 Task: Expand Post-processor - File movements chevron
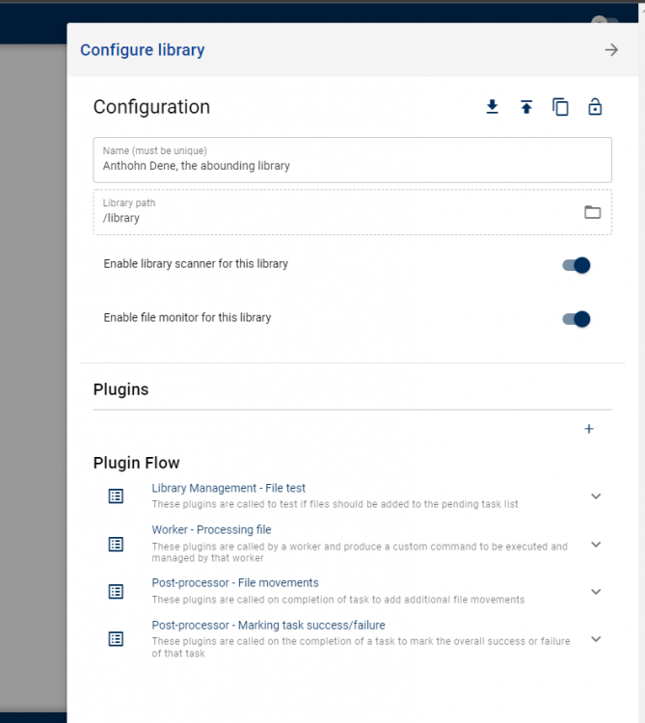pyautogui.click(x=596, y=592)
